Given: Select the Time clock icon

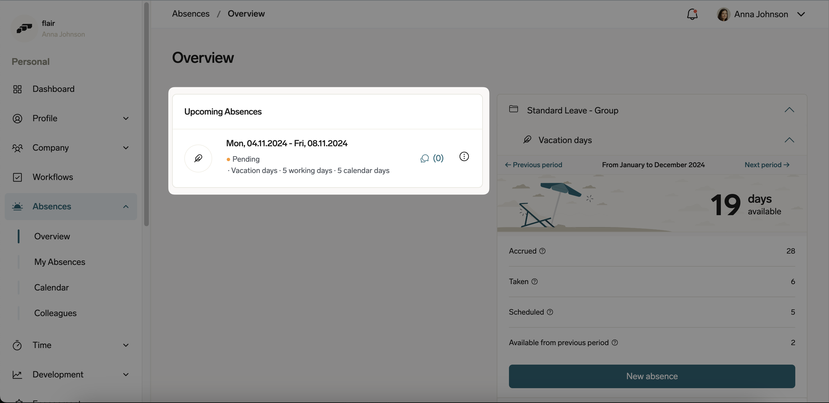Looking at the screenshot, I should click(18, 345).
